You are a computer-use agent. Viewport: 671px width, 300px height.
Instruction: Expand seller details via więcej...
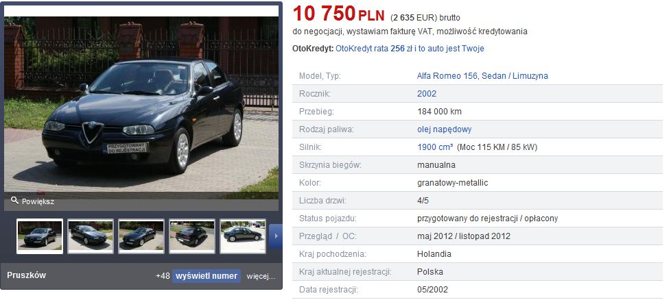(261, 276)
